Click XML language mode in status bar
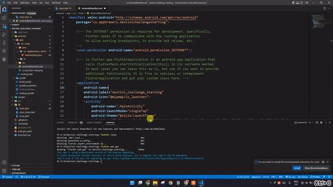This screenshot has width=333, height=187. (281, 177)
